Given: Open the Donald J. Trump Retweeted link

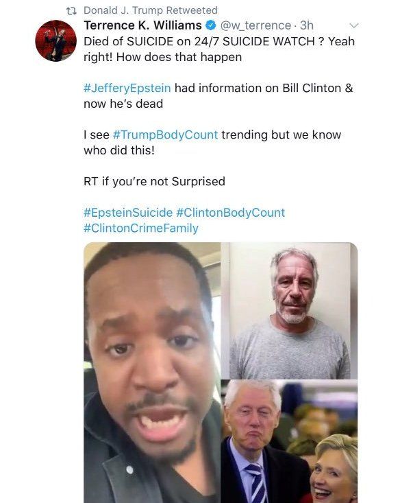Looking at the screenshot, I should tap(151, 10).
